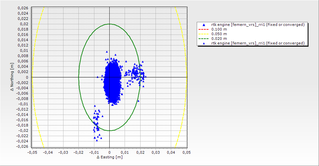
Task: Click the Δ Easting [m] axis title
Action: coord(109,157)
